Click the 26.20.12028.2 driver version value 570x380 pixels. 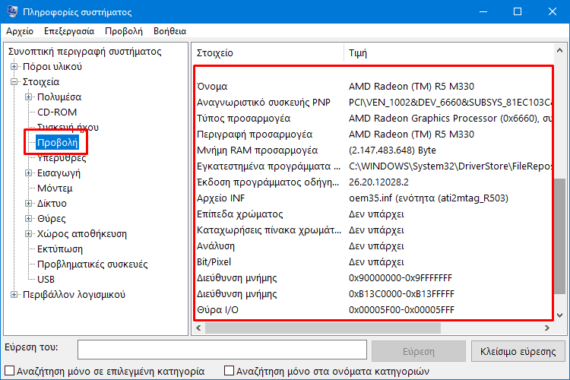(378, 182)
